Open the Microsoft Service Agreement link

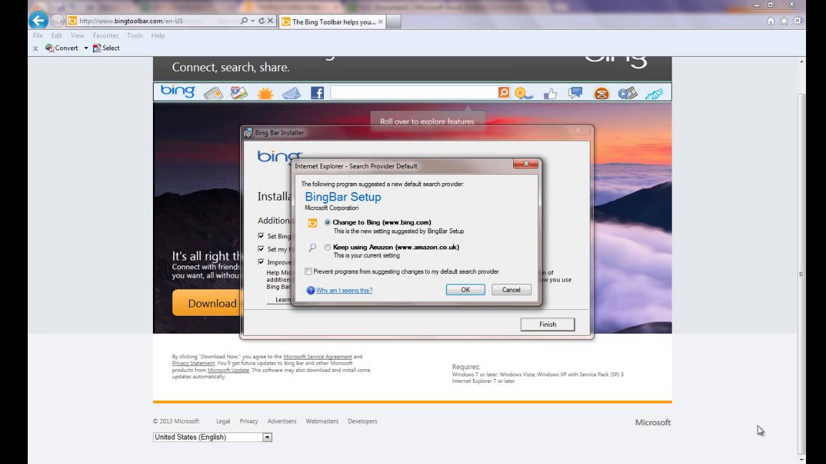(x=318, y=356)
